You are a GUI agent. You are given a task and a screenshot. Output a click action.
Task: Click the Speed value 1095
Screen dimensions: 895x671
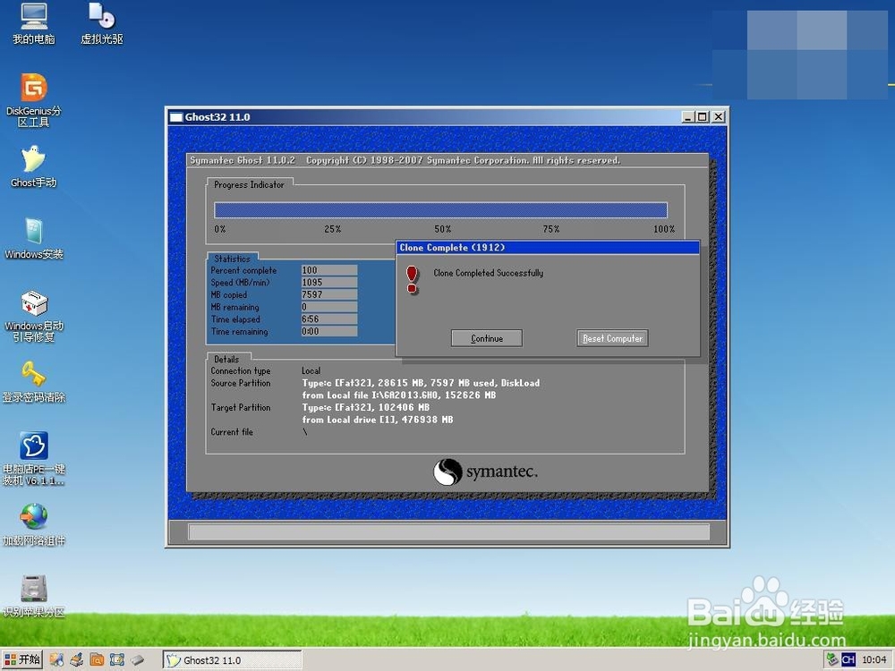(329, 283)
